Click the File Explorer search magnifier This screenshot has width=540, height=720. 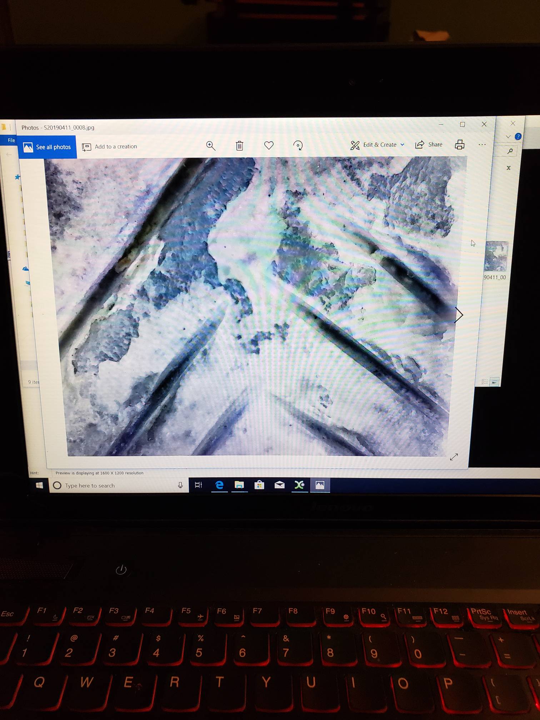coord(510,151)
